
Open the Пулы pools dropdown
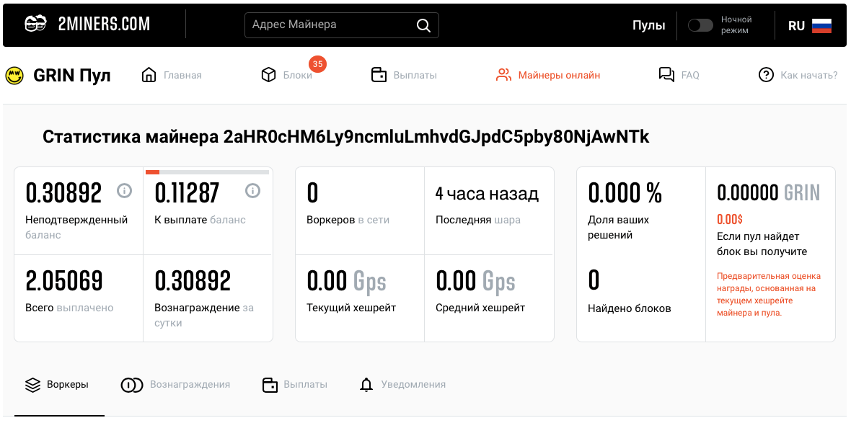648,25
